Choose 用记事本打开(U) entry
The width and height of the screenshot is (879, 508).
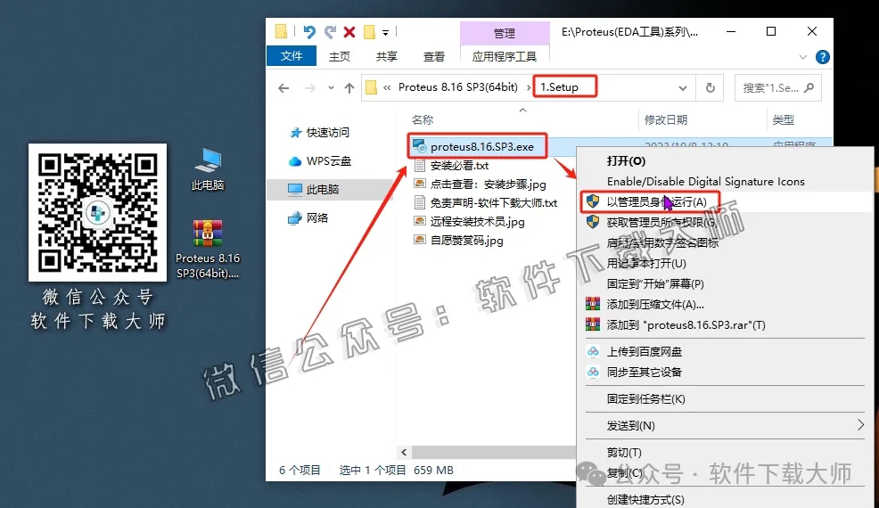645,263
